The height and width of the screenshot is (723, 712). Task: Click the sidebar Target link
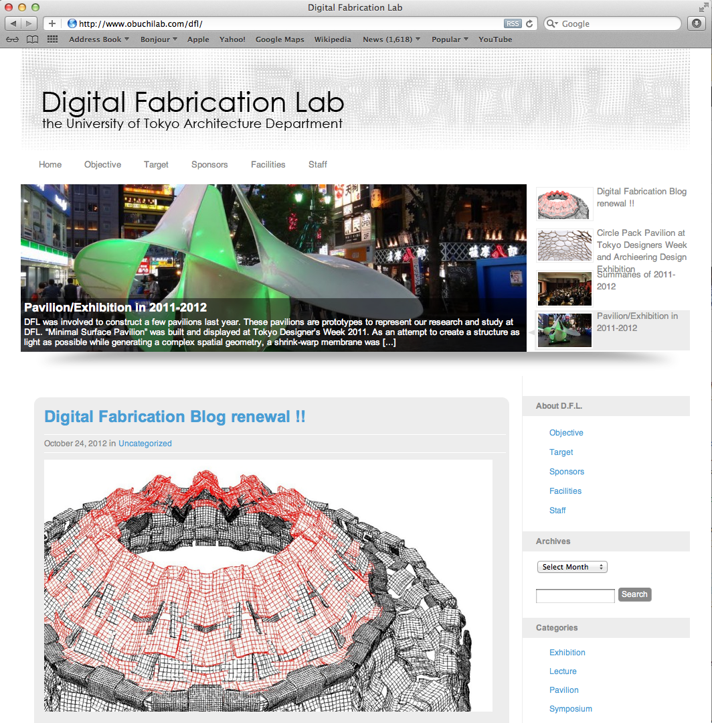561,452
